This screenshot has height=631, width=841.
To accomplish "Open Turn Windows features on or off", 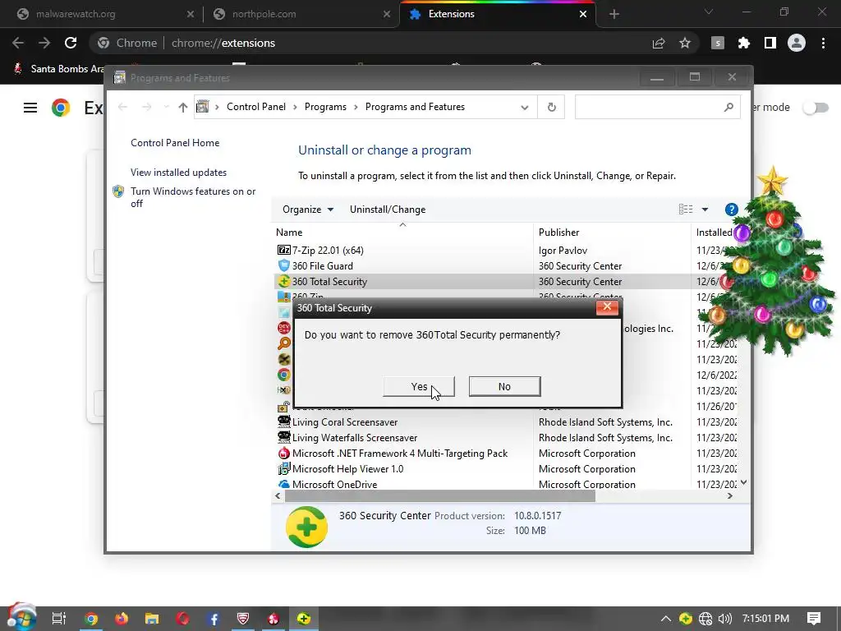I will point(192,197).
